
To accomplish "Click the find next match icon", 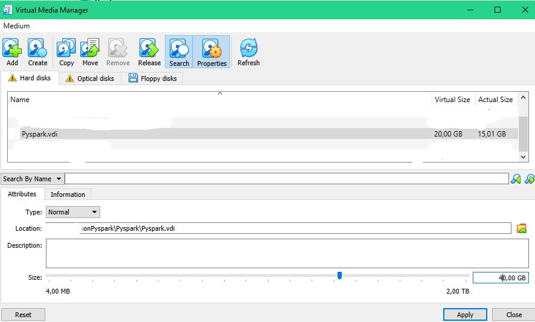I will click(x=530, y=179).
